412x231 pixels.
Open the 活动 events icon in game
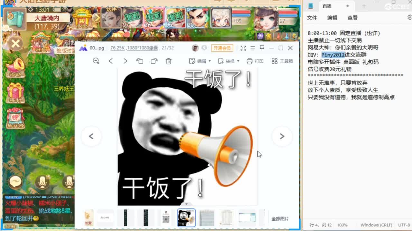click(15, 68)
